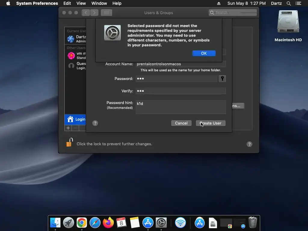
Task: Open System Preferences gear in the Dock
Action: (x=161, y=223)
